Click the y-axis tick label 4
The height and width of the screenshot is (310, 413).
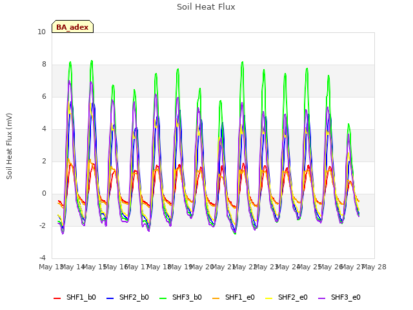(x=44, y=129)
